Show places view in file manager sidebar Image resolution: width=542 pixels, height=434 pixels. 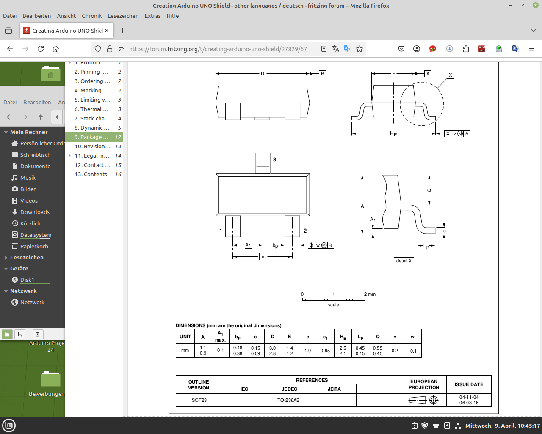point(7,334)
